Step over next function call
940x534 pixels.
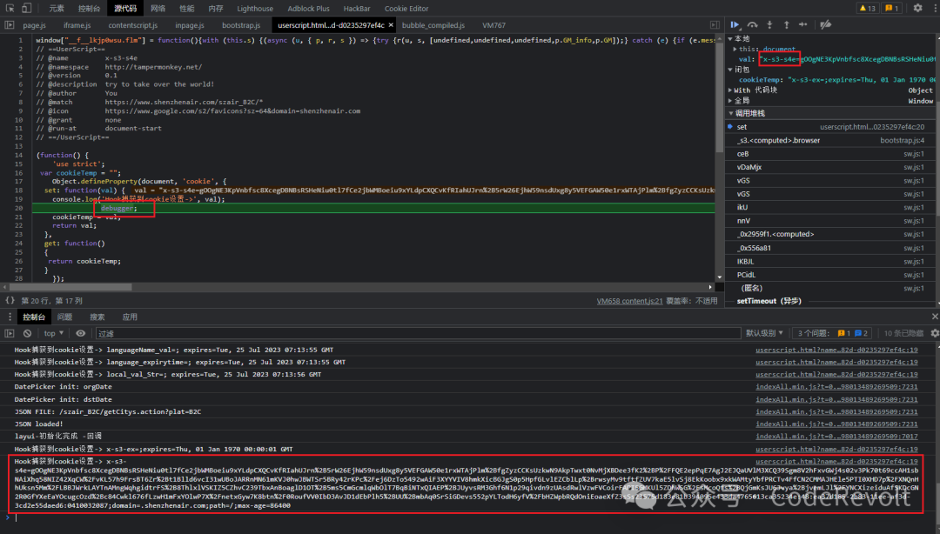click(752, 25)
